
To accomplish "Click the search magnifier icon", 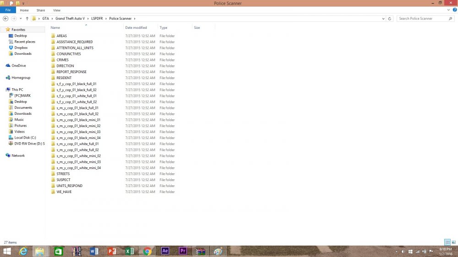I will click(450, 18).
